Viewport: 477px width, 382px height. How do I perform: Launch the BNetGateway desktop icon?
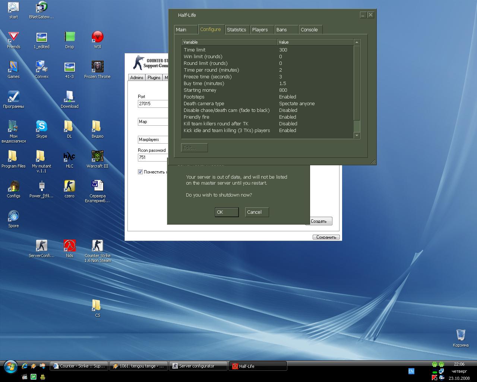point(41,10)
